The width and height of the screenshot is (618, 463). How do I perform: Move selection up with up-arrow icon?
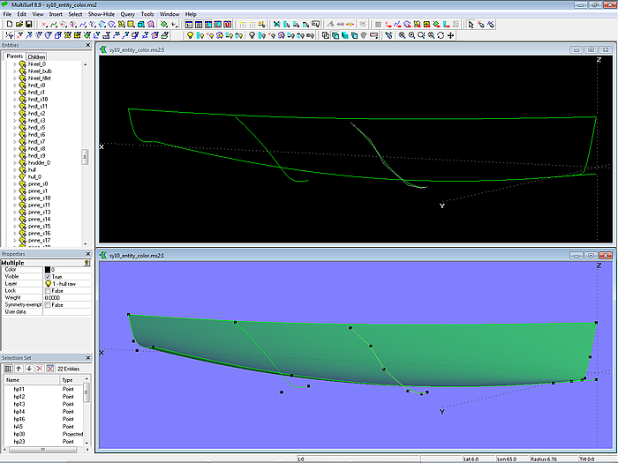point(18,368)
